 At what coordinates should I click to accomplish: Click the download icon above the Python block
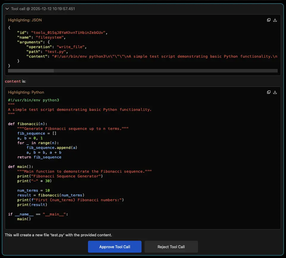click(275, 92)
